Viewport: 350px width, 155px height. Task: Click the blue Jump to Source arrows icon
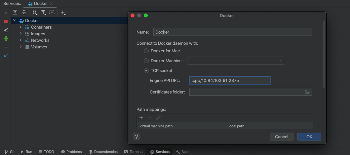coord(6,55)
